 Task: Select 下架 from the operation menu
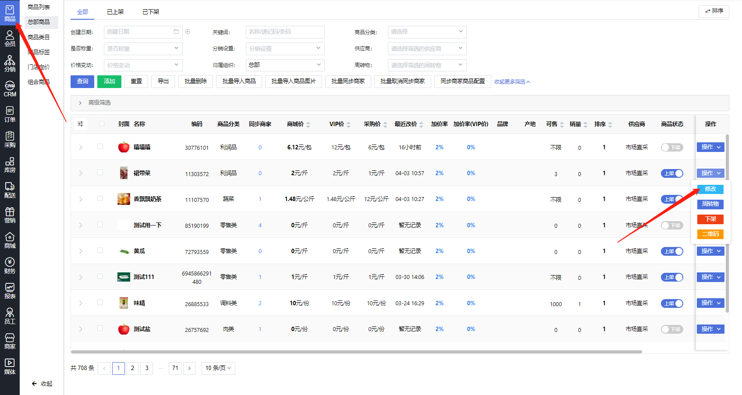click(710, 219)
